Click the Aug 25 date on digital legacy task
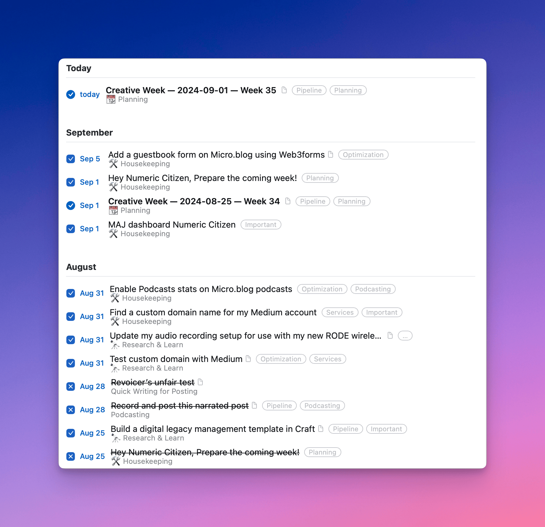 pos(92,433)
